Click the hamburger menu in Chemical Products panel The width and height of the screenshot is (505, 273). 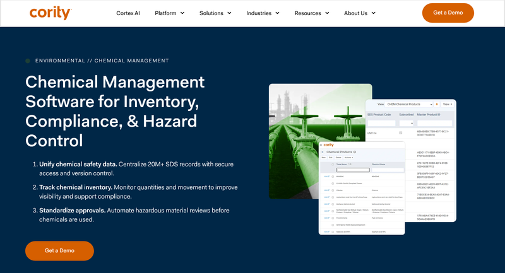321,145
